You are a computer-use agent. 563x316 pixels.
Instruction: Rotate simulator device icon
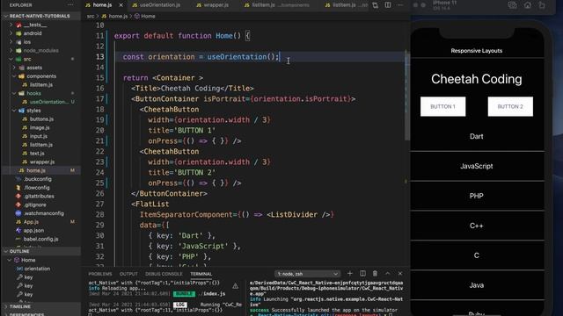pyautogui.click(x=542, y=5)
